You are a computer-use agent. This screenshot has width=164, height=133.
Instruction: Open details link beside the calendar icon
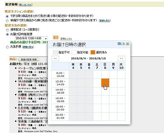tap(66, 39)
